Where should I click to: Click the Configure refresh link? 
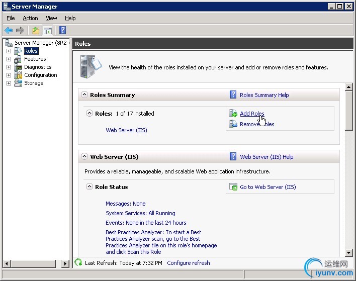(x=189, y=263)
